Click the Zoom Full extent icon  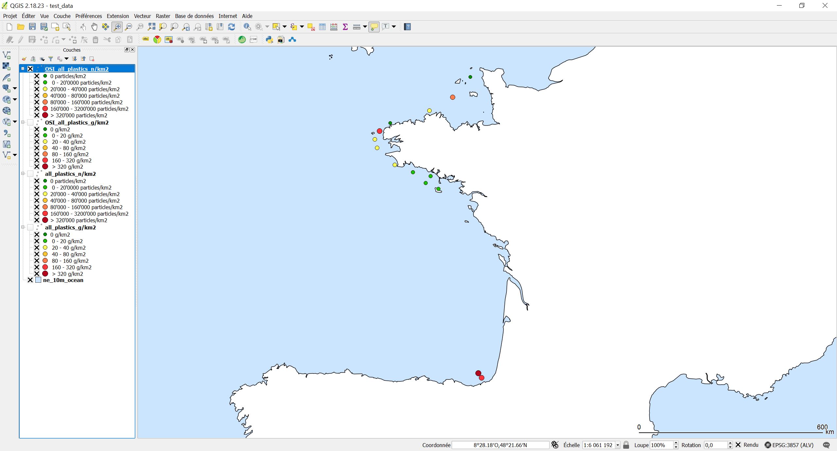point(151,27)
